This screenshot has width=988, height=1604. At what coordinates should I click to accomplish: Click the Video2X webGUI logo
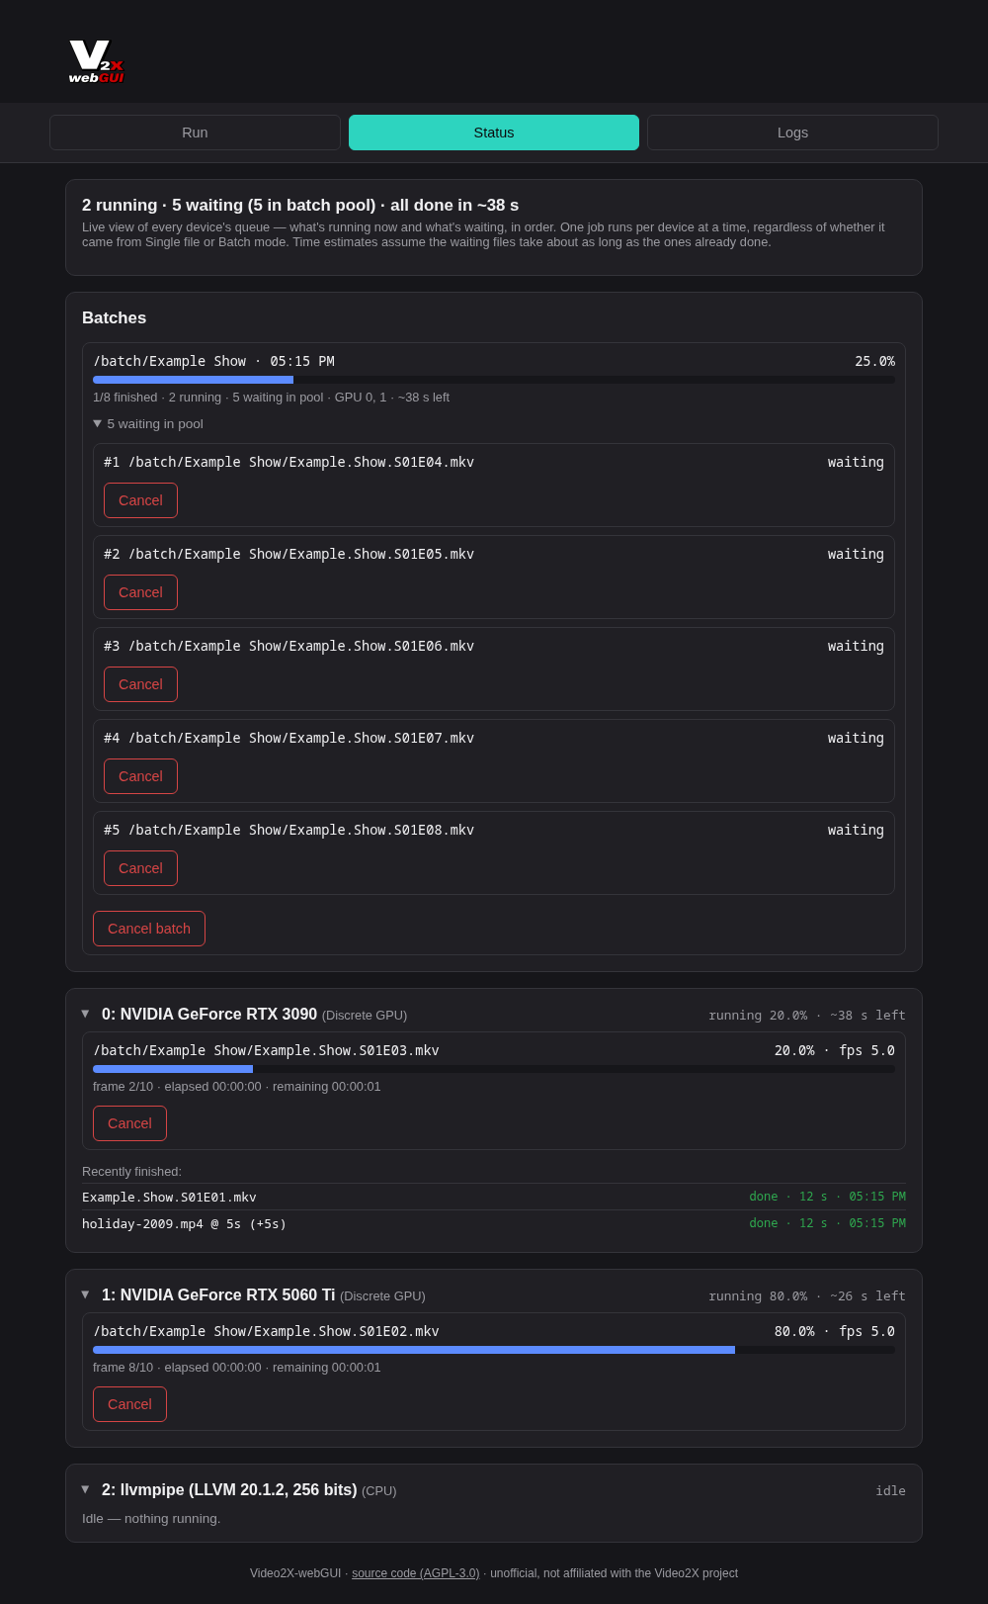click(97, 61)
